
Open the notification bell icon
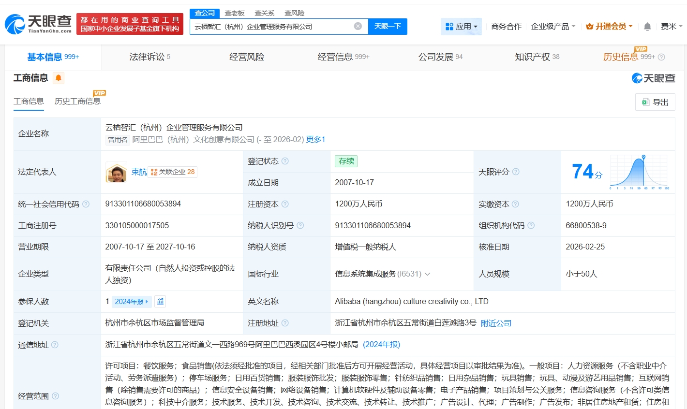[x=647, y=27]
